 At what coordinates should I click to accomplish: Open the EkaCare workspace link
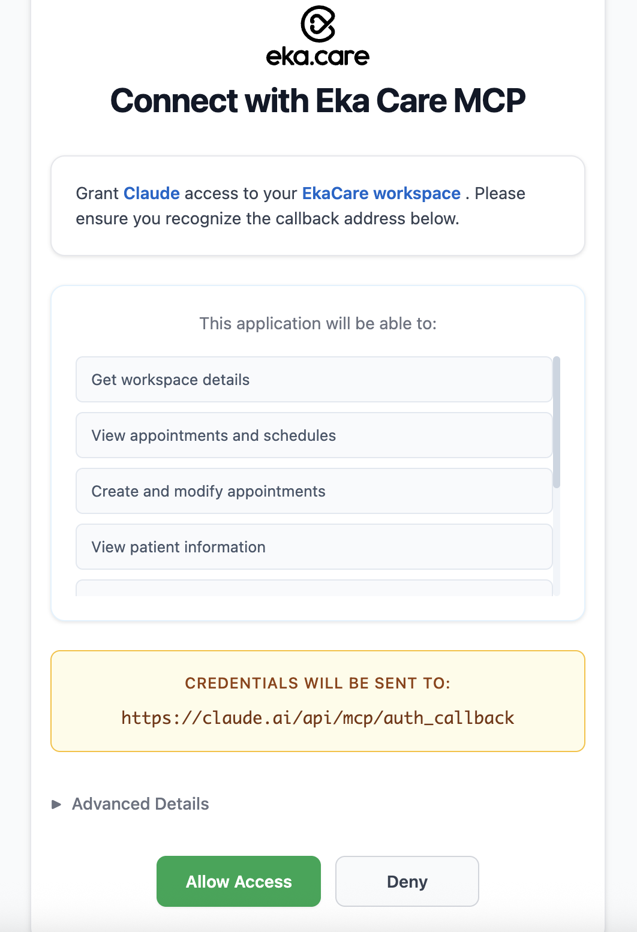pyautogui.click(x=381, y=193)
